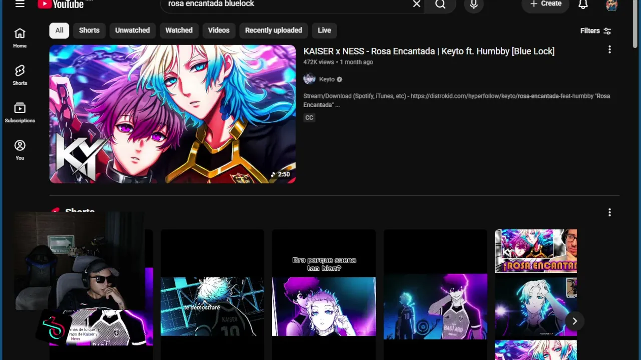Image resolution: width=641 pixels, height=360 pixels.
Task: Filter results by Unwatched
Action: point(132,30)
